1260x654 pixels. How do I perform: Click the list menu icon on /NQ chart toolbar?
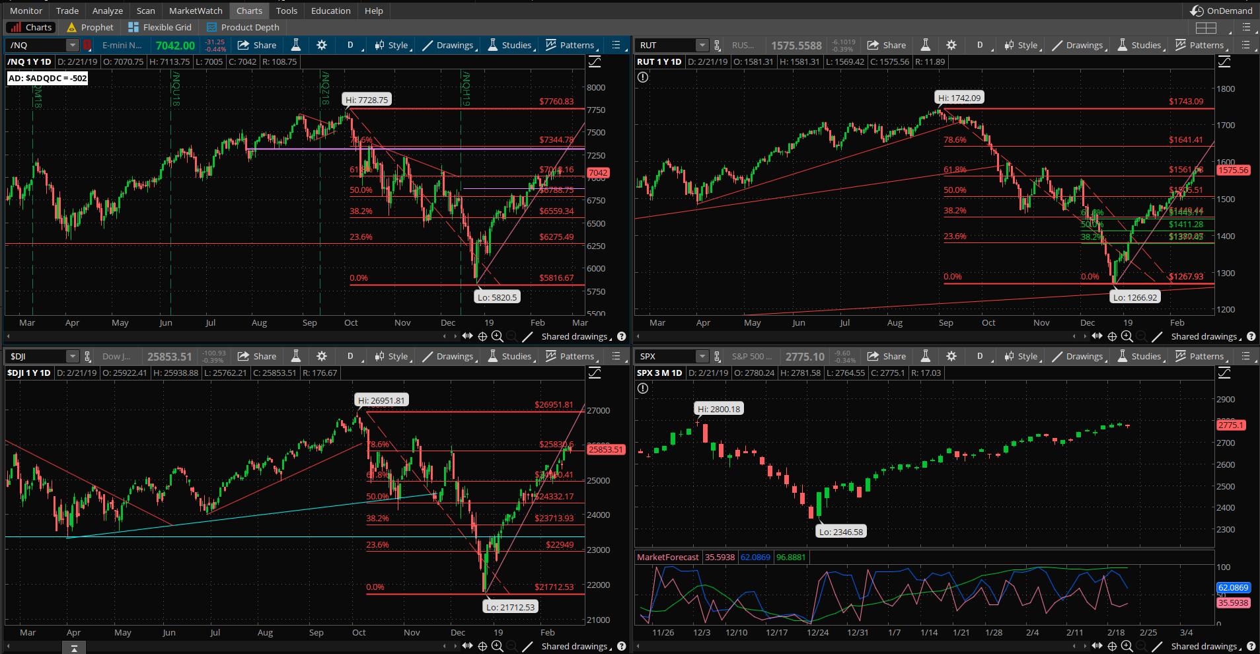coord(616,45)
